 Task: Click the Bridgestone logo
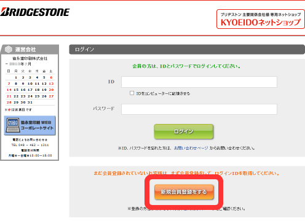point(35,12)
